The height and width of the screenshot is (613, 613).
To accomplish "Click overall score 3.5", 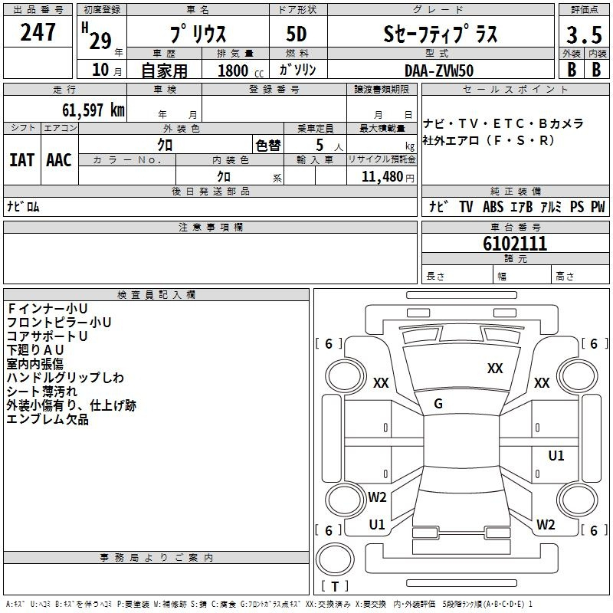I will (x=584, y=35).
